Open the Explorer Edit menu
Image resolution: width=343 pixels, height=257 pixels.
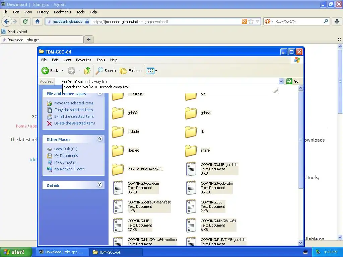55,60
